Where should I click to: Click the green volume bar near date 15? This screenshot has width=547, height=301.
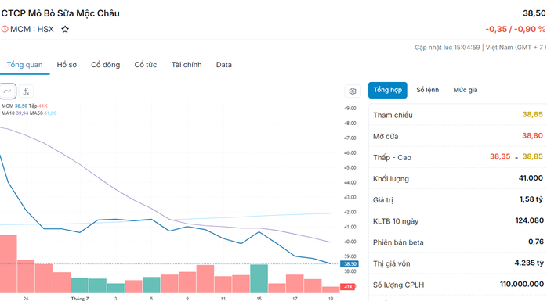259,279
